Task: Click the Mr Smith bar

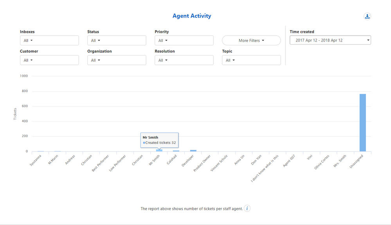Action: (x=159, y=150)
